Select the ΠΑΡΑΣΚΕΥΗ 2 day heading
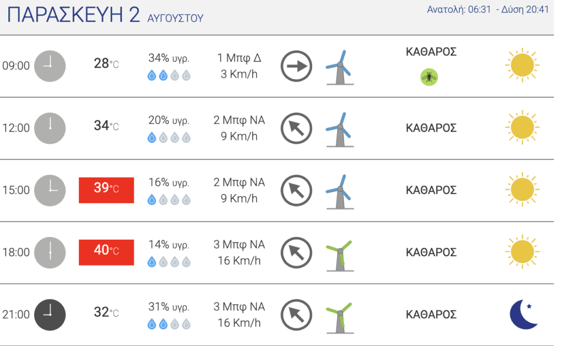This screenshot has height=346, width=564. click(73, 15)
